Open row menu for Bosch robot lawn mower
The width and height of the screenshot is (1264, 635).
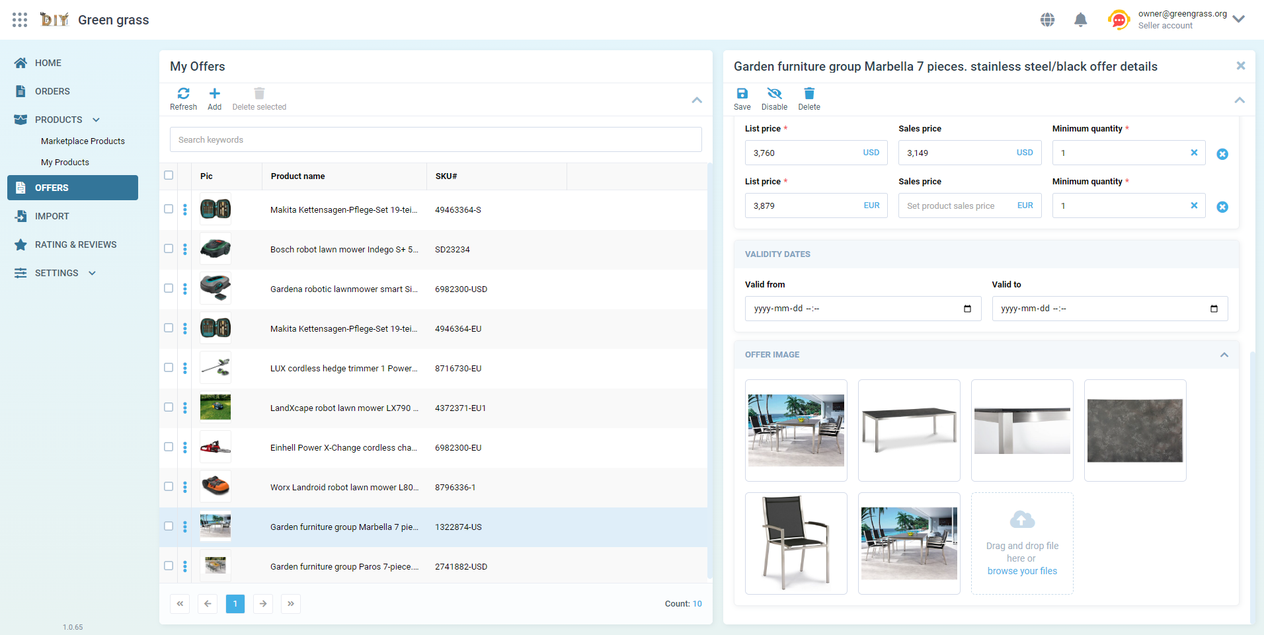point(185,249)
